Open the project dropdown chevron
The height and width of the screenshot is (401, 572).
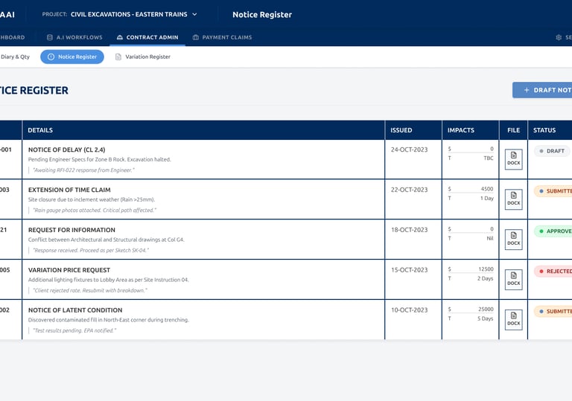click(194, 15)
